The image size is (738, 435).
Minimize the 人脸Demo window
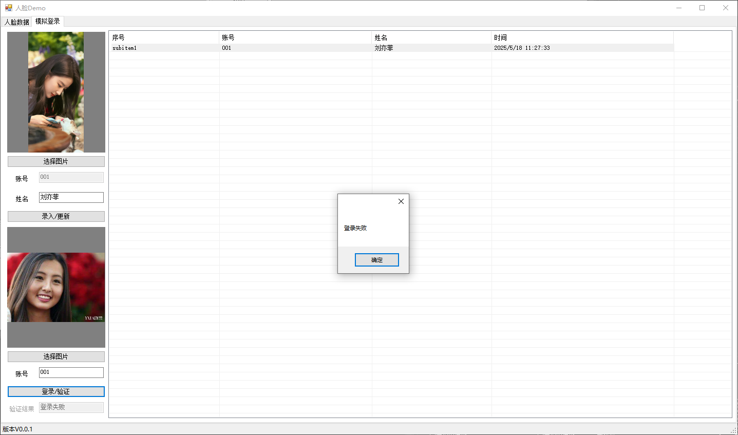679,8
